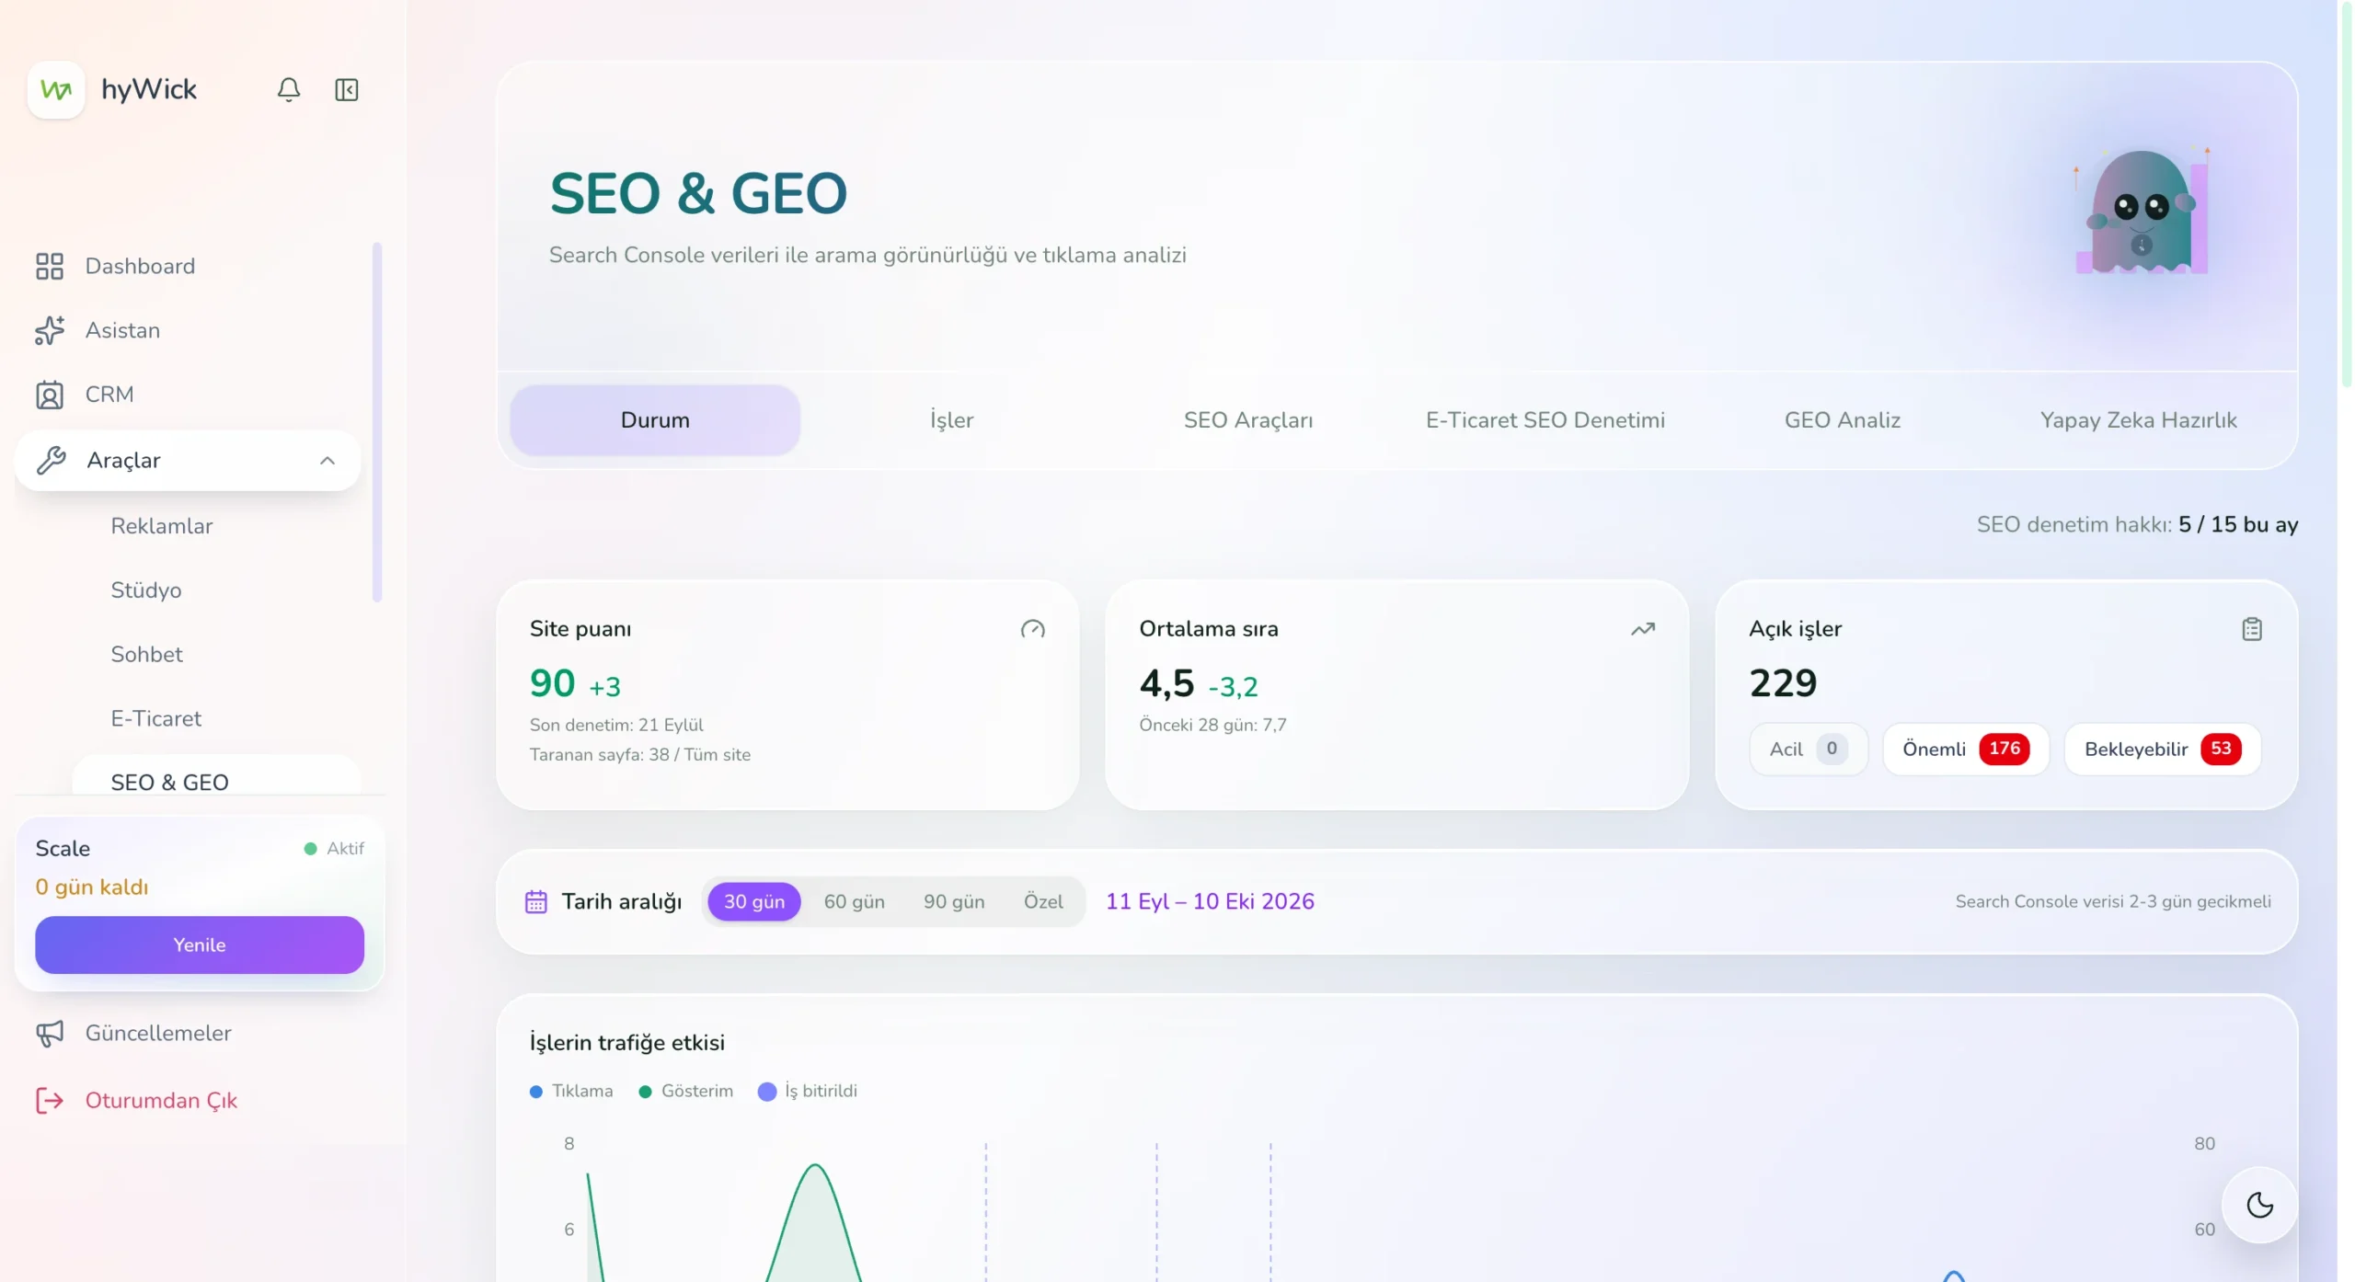The image size is (2355, 1282).
Task: Open Stüdyo in sidebar
Action: tap(146, 590)
